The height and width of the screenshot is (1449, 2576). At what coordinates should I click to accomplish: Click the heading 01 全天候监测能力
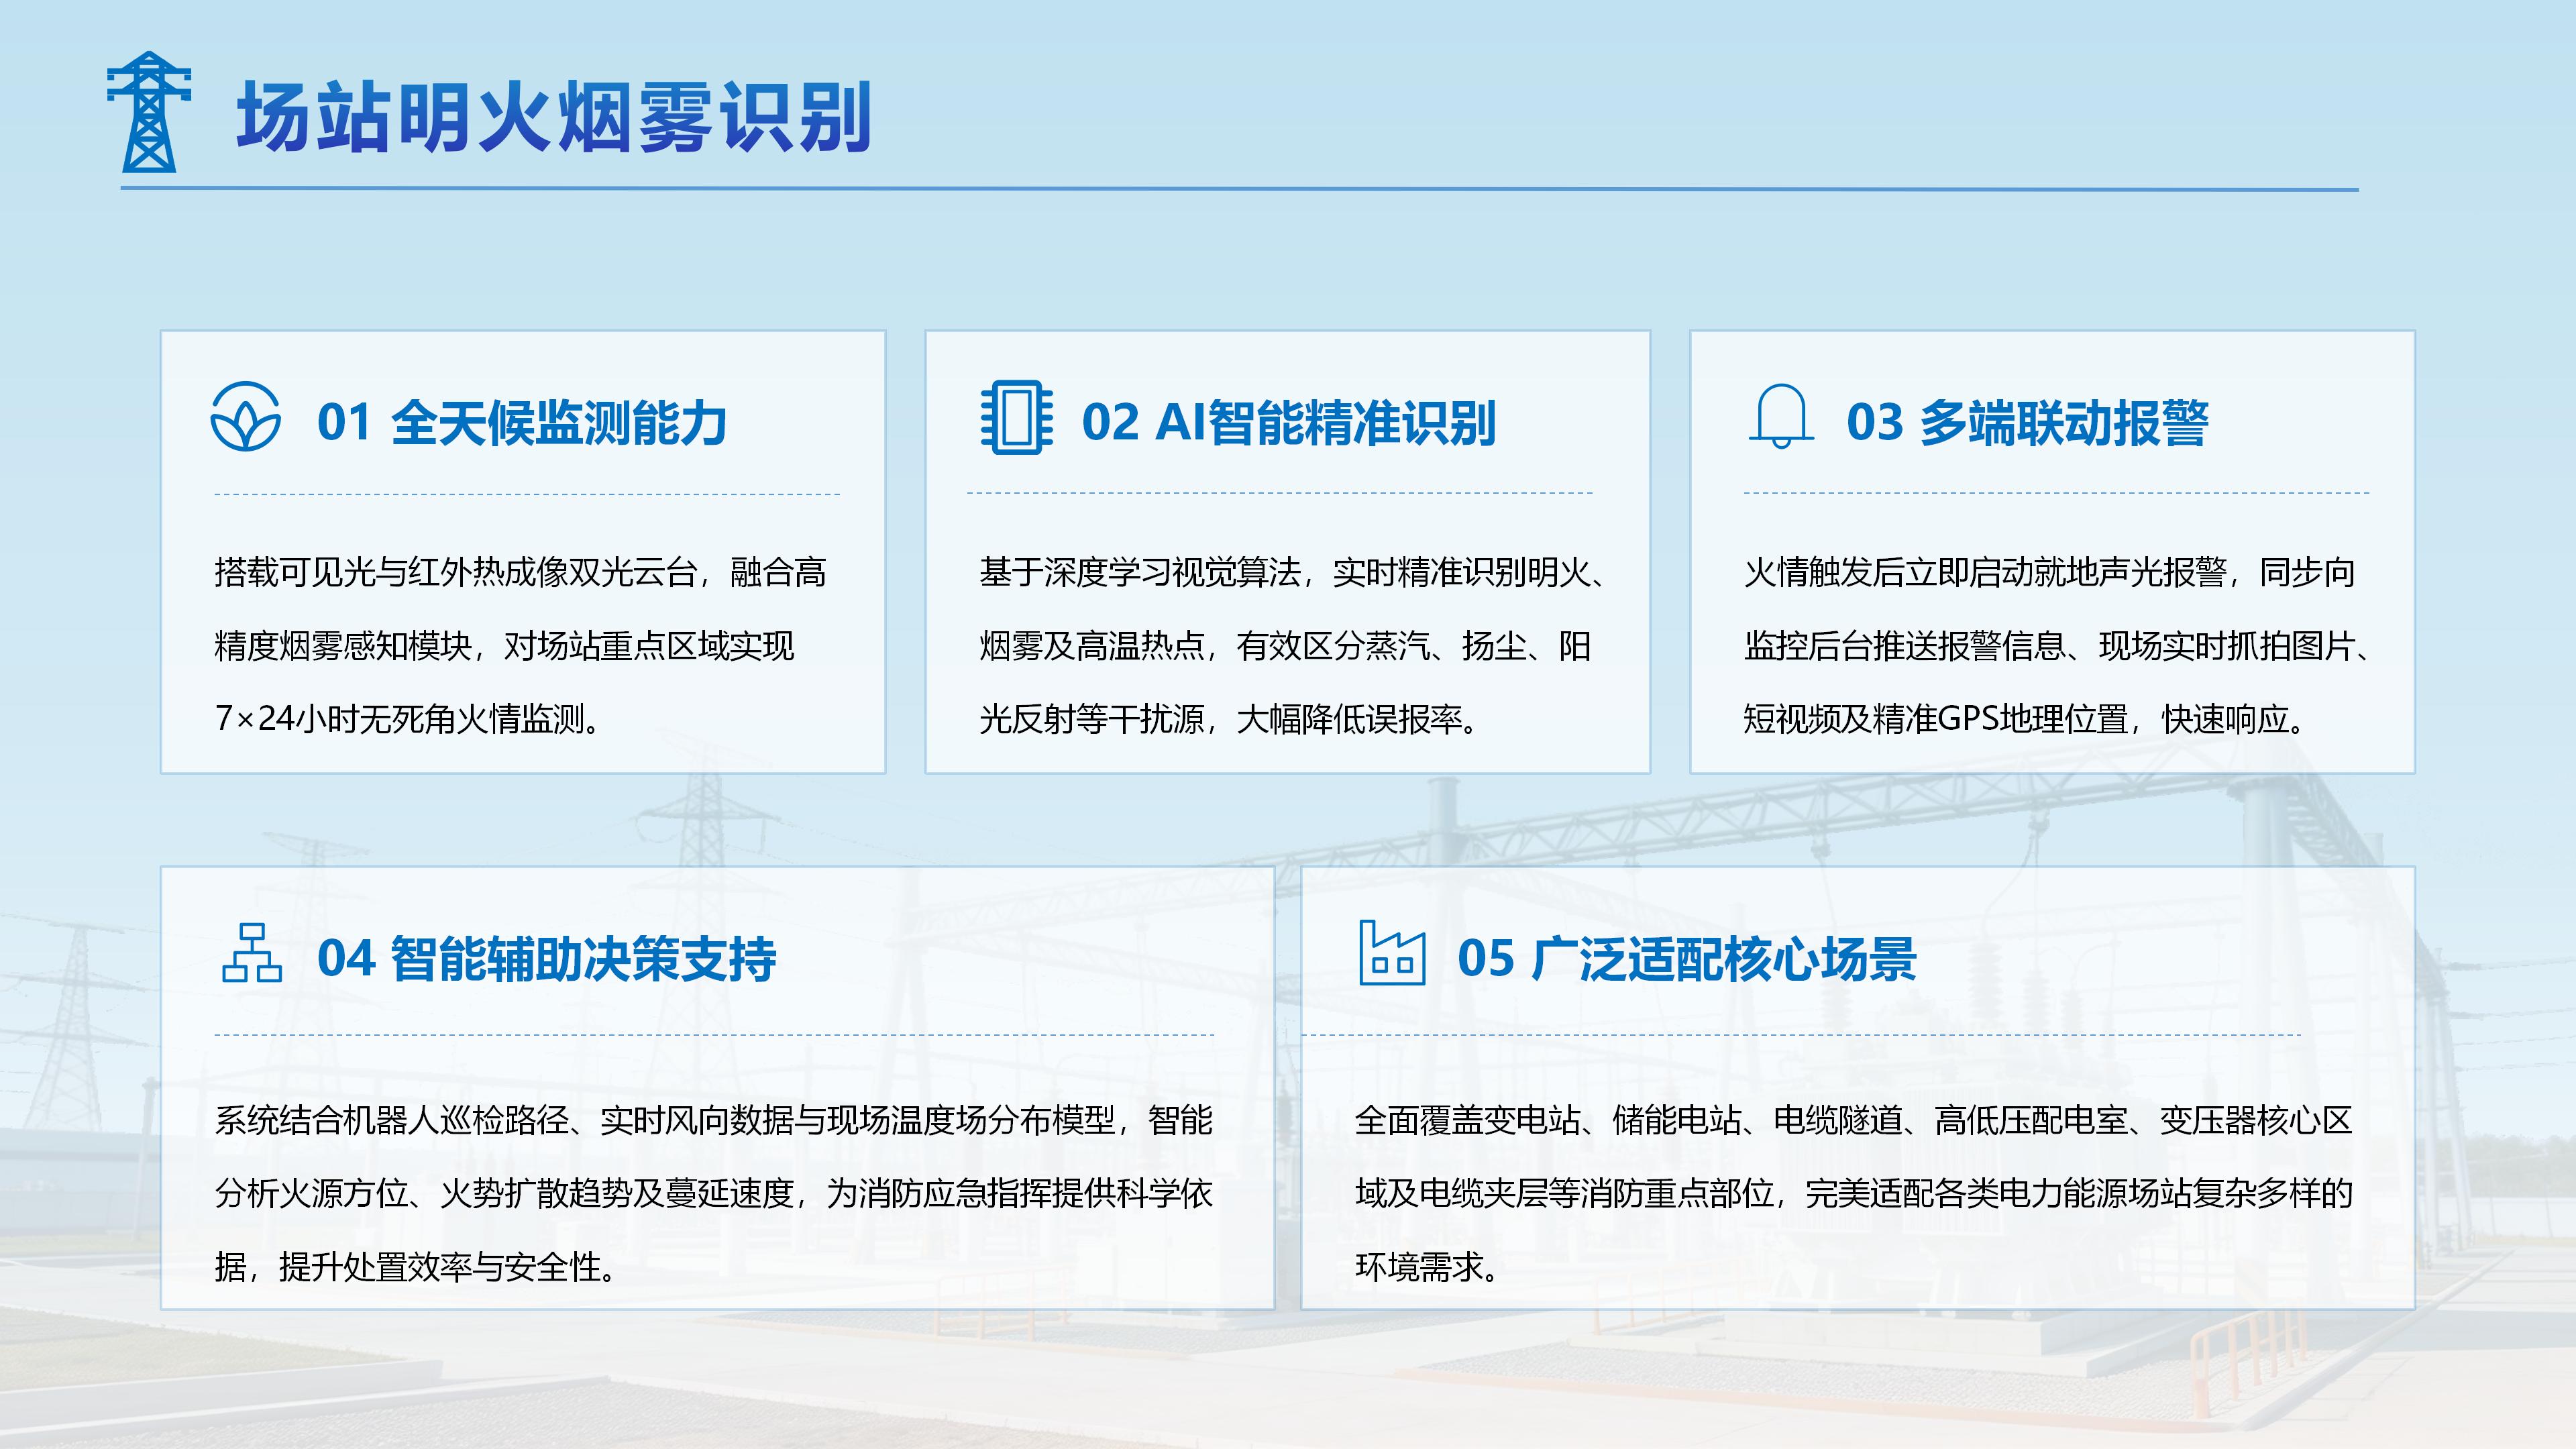point(522,422)
